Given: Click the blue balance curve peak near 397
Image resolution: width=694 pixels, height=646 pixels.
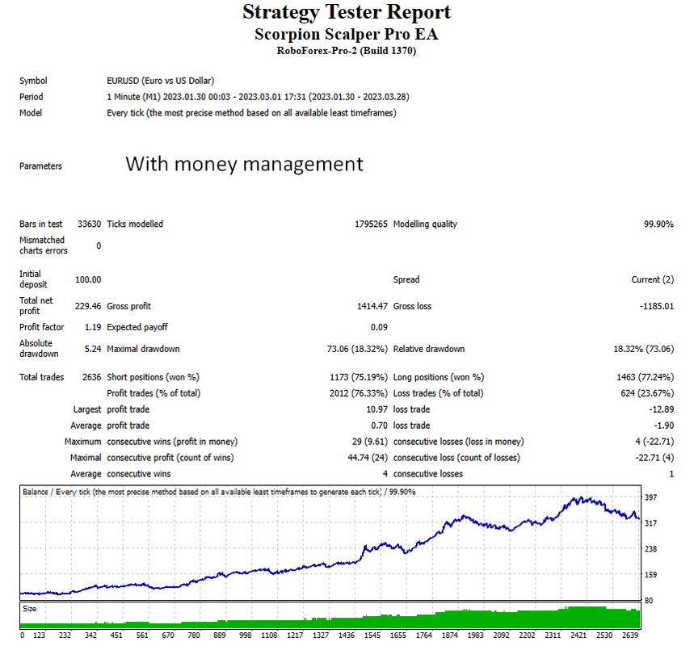Looking at the screenshot, I should click(x=579, y=499).
